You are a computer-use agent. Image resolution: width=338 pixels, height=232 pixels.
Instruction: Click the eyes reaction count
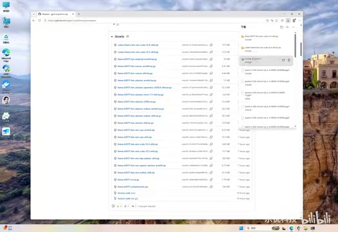tap(134, 206)
